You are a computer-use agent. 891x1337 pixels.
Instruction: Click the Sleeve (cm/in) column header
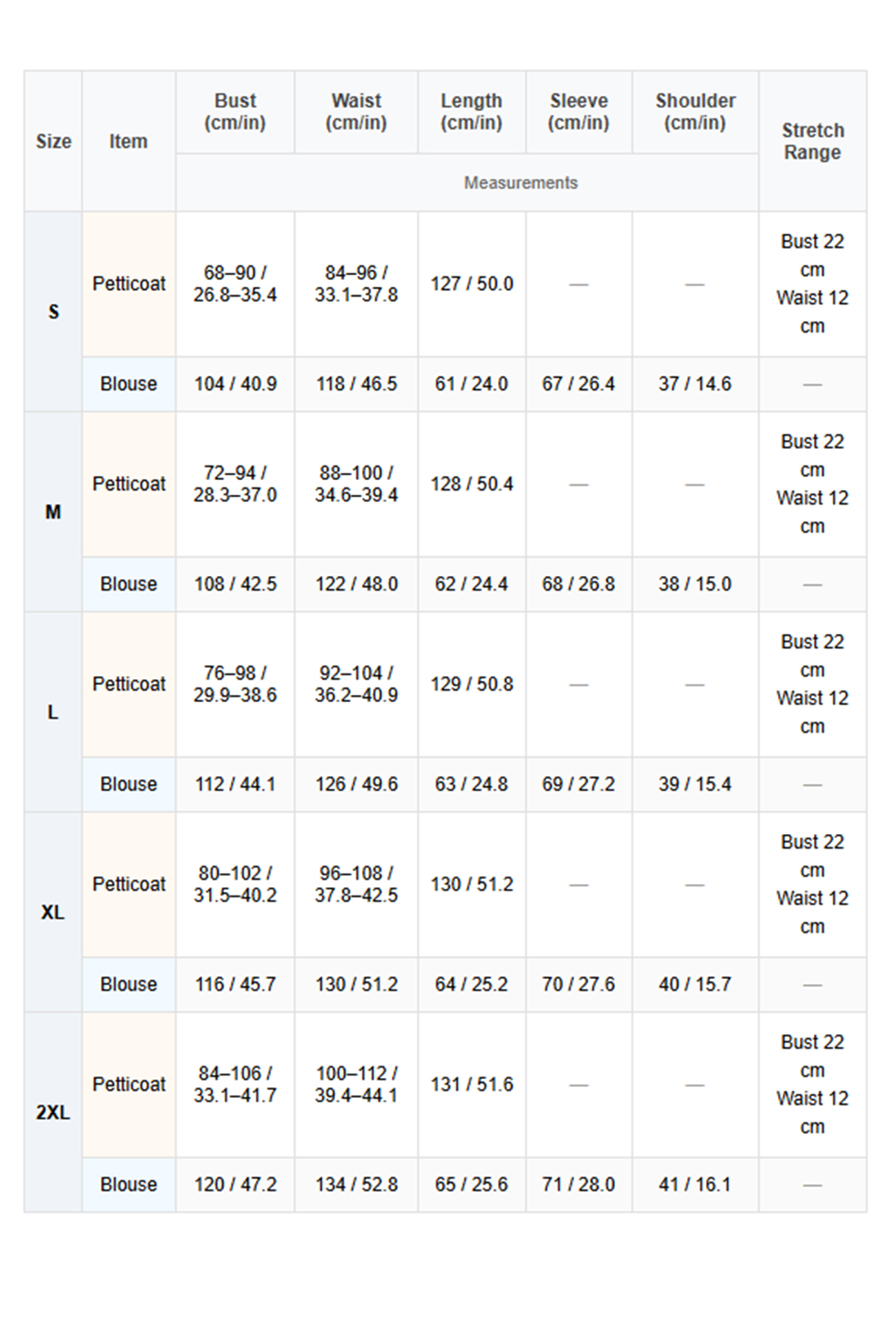click(x=579, y=112)
